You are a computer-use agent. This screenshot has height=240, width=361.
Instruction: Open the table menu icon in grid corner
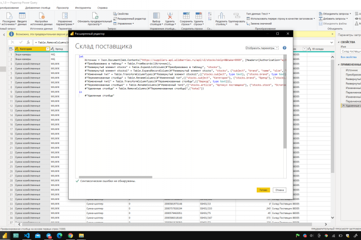tap(11, 49)
